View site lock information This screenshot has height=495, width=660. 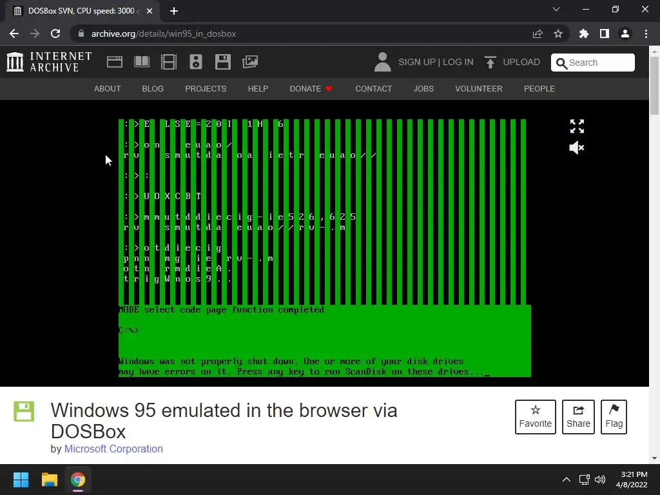pos(81,34)
